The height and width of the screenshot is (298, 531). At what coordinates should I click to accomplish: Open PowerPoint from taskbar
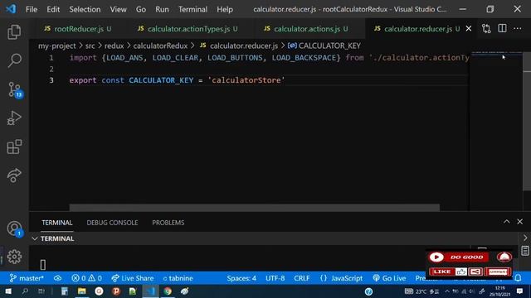pos(116,291)
